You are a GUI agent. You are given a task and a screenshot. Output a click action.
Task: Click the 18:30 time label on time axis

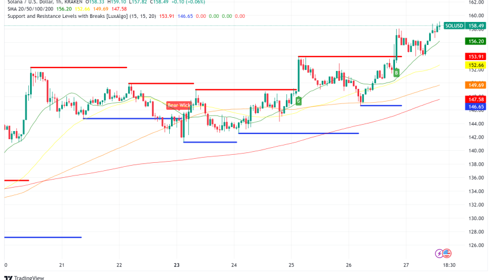pyautogui.click(x=449, y=265)
